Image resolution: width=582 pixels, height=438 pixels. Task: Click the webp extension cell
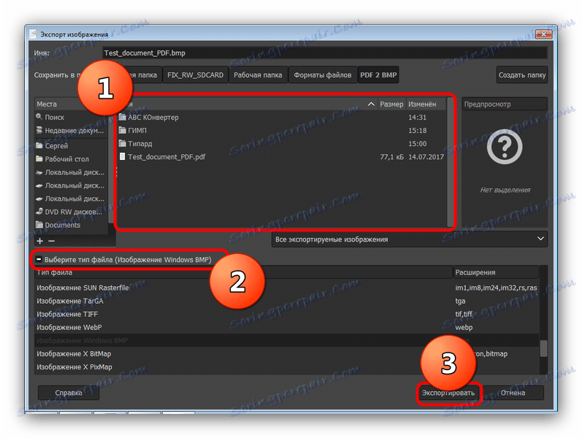coord(464,327)
